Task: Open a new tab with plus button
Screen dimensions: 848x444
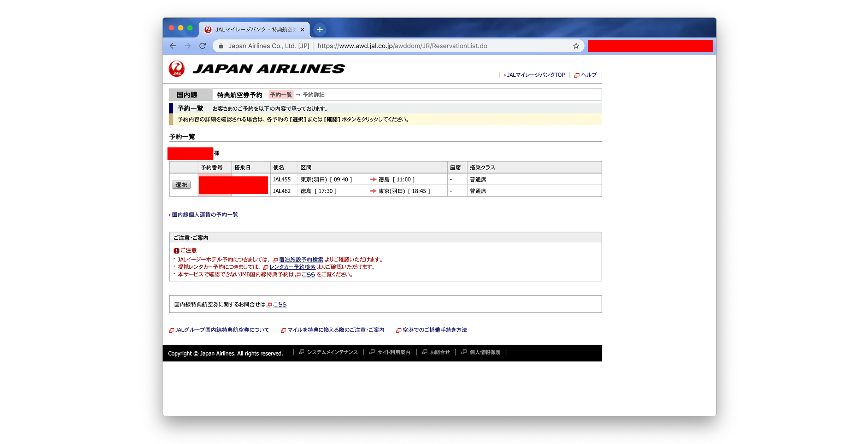Action: click(x=320, y=30)
